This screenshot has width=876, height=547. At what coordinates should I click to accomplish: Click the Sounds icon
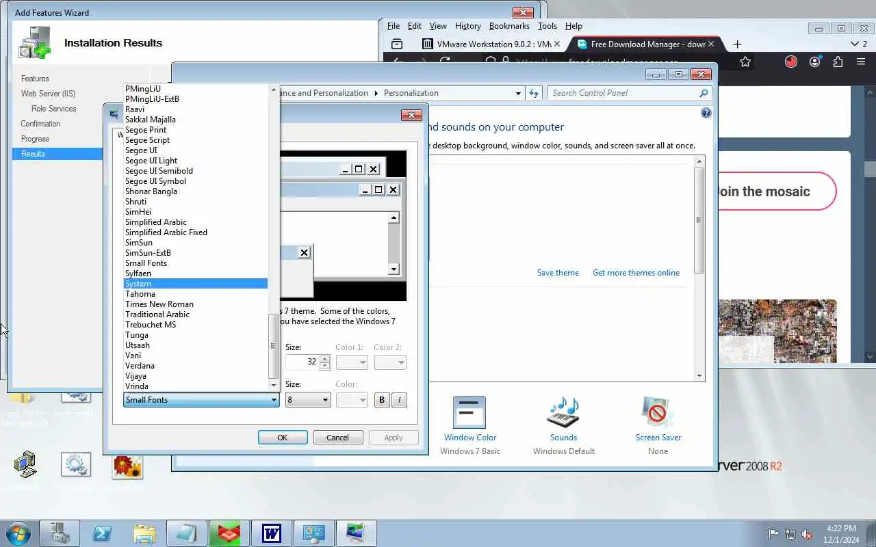pos(563,414)
